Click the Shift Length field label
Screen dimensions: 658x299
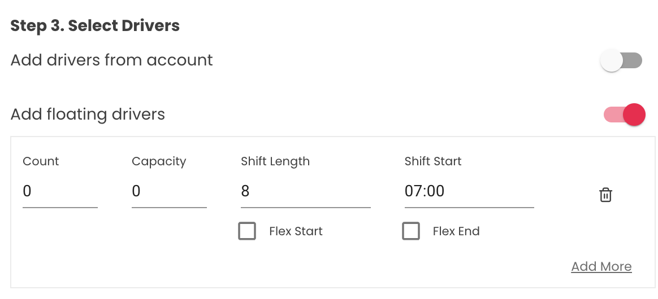275,161
